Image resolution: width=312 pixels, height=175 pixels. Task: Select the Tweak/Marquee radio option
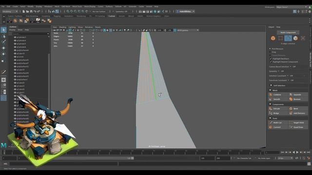tap(270, 55)
